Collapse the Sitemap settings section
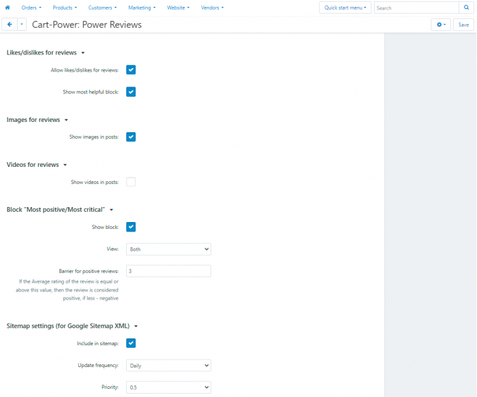 [72, 326]
